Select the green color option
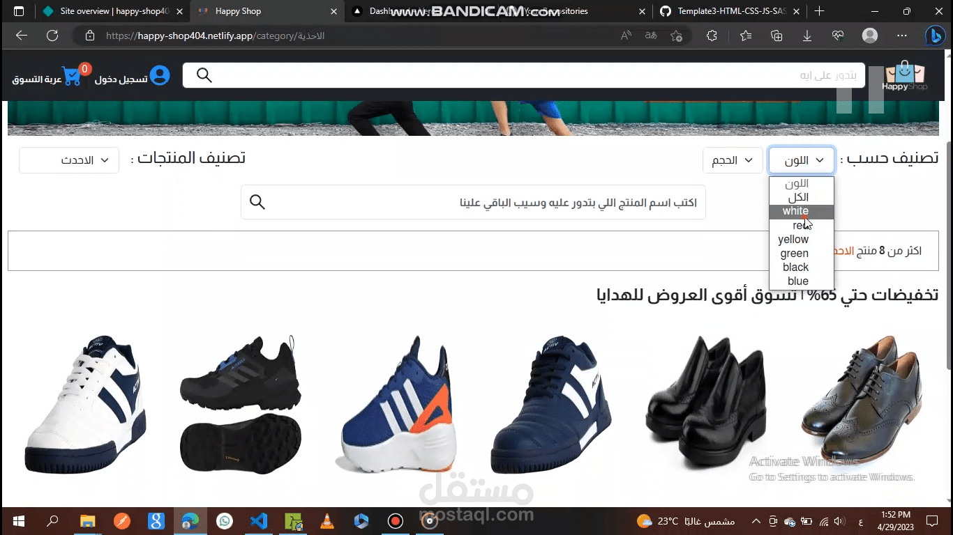Screen dimensions: 953x535 (802, 254)
